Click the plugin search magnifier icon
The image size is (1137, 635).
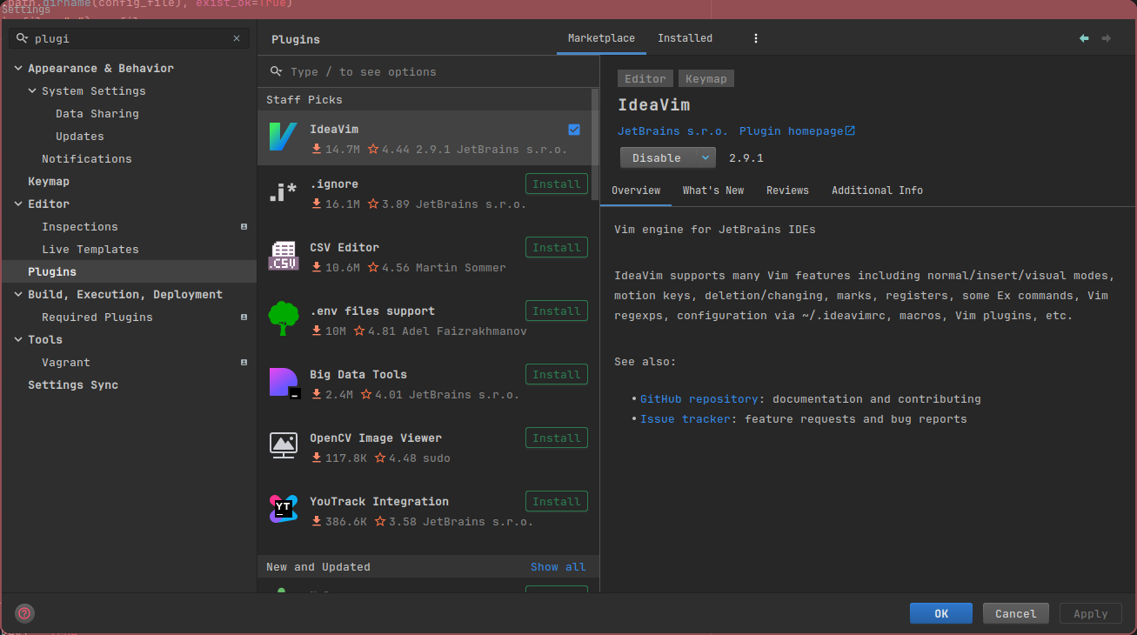[x=277, y=71]
